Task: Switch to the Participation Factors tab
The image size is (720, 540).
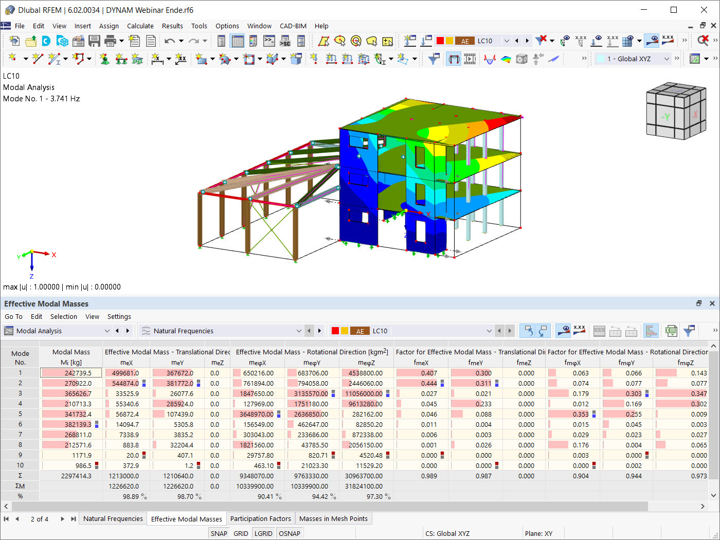Action: [x=260, y=519]
